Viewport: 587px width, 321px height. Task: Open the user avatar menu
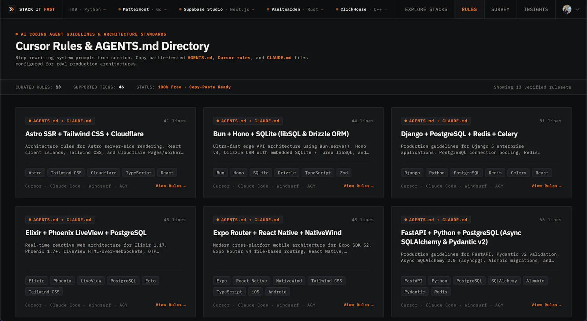(567, 9)
